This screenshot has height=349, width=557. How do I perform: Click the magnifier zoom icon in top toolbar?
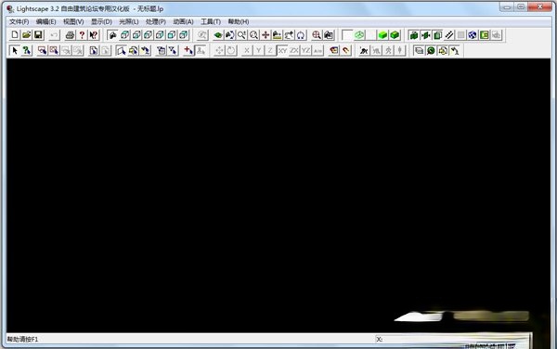[x=253, y=35]
